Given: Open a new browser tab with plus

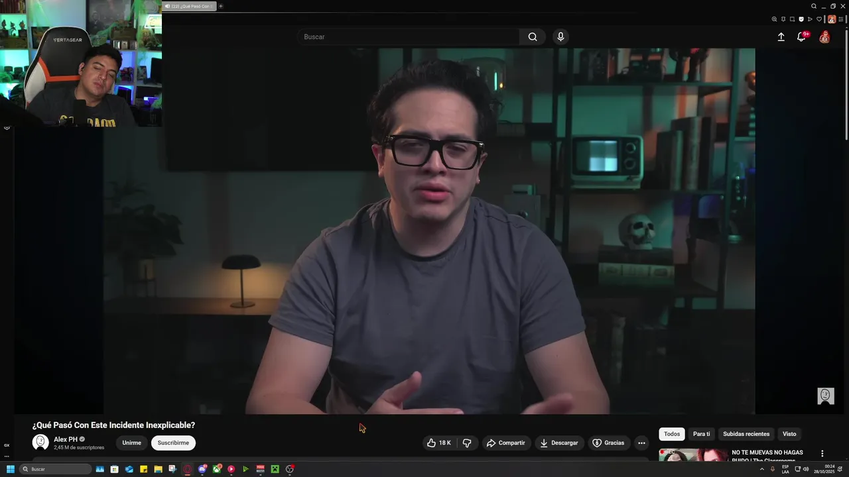Looking at the screenshot, I should (x=221, y=6).
